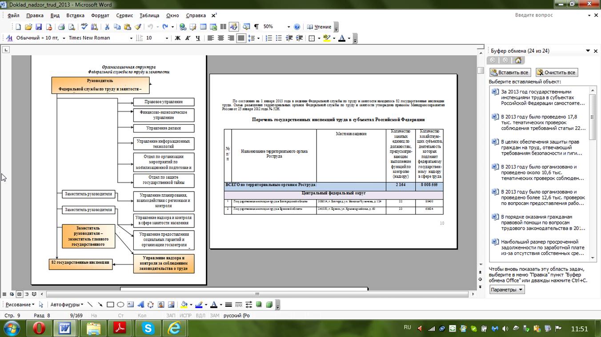Select the Oval shape tool

click(120, 305)
